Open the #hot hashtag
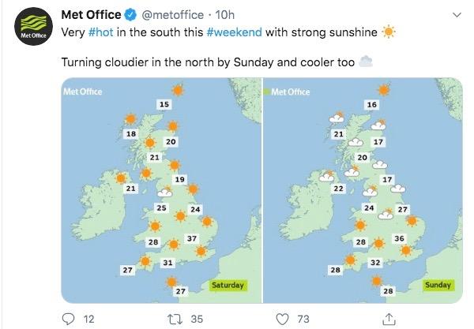 pyautogui.click(x=100, y=32)
